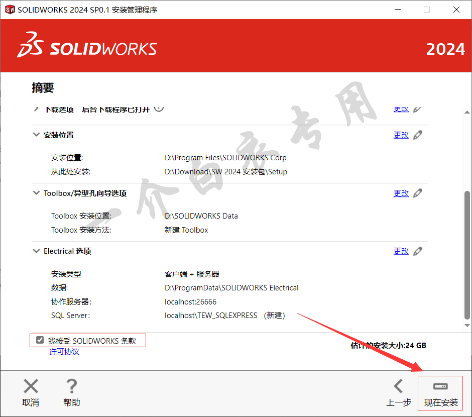Viewport: 472px width, 417px height.
Task: Select path text D:\Program Files\SOLIDWORKS Corp
Action: tap(225, 158)
